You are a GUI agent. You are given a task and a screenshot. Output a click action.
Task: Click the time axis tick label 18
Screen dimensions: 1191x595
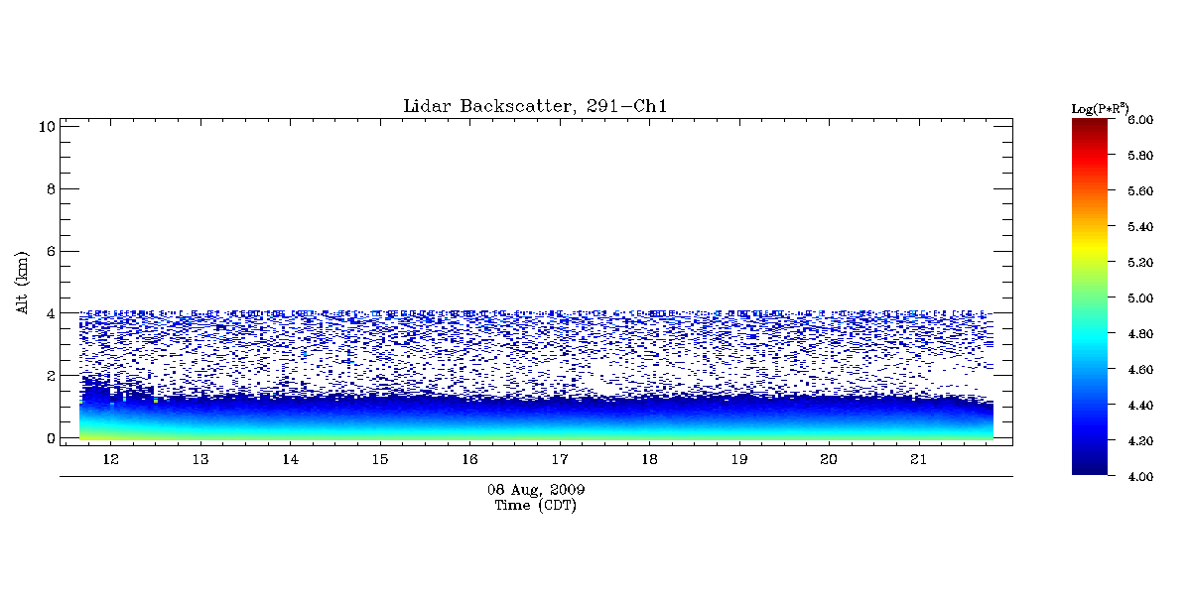point(649,459)
